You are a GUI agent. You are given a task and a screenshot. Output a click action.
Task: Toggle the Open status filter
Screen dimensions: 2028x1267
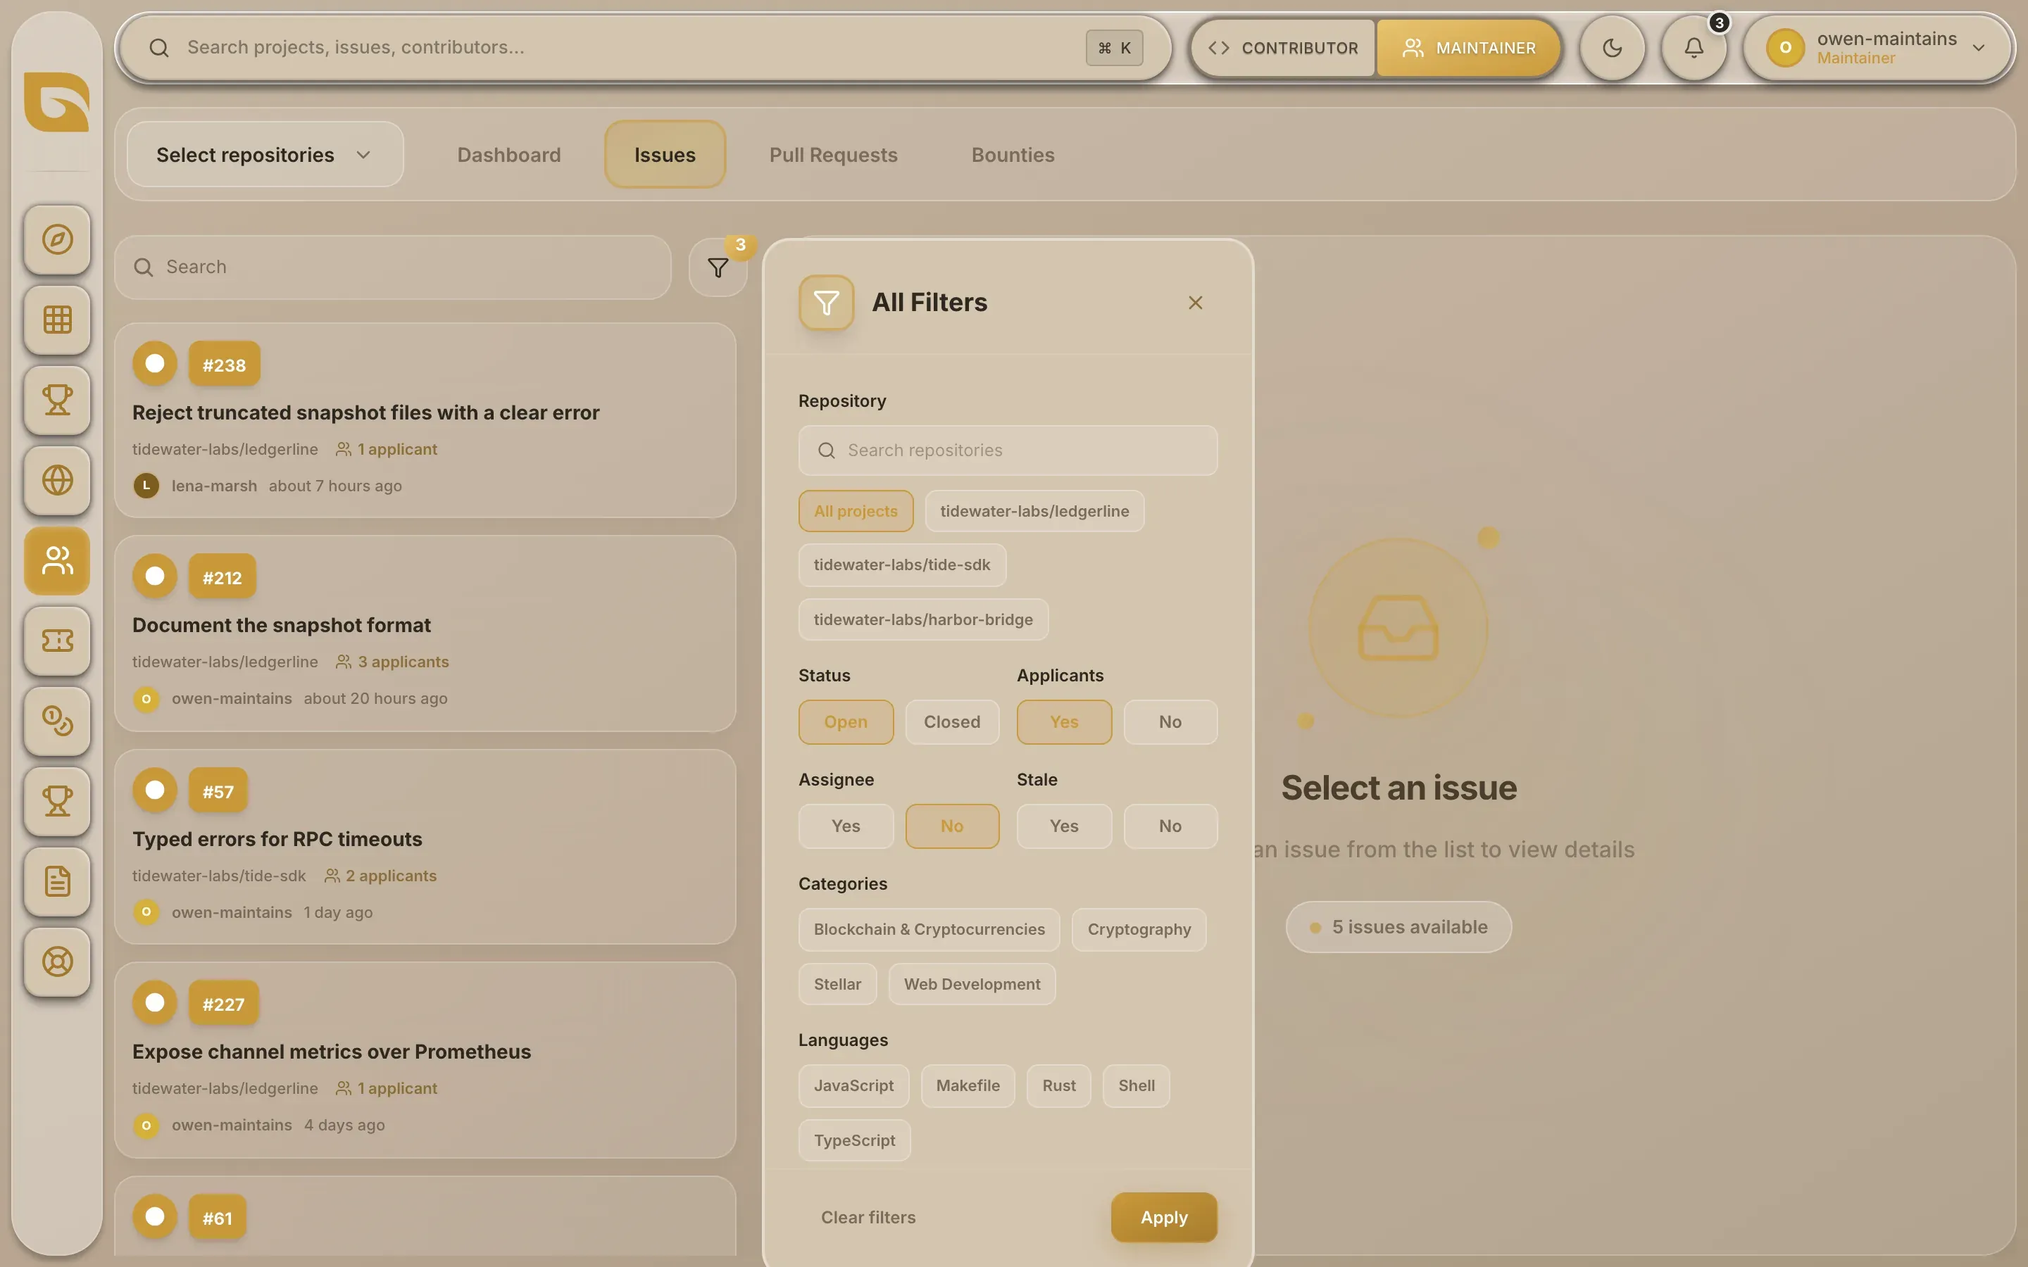846,721
